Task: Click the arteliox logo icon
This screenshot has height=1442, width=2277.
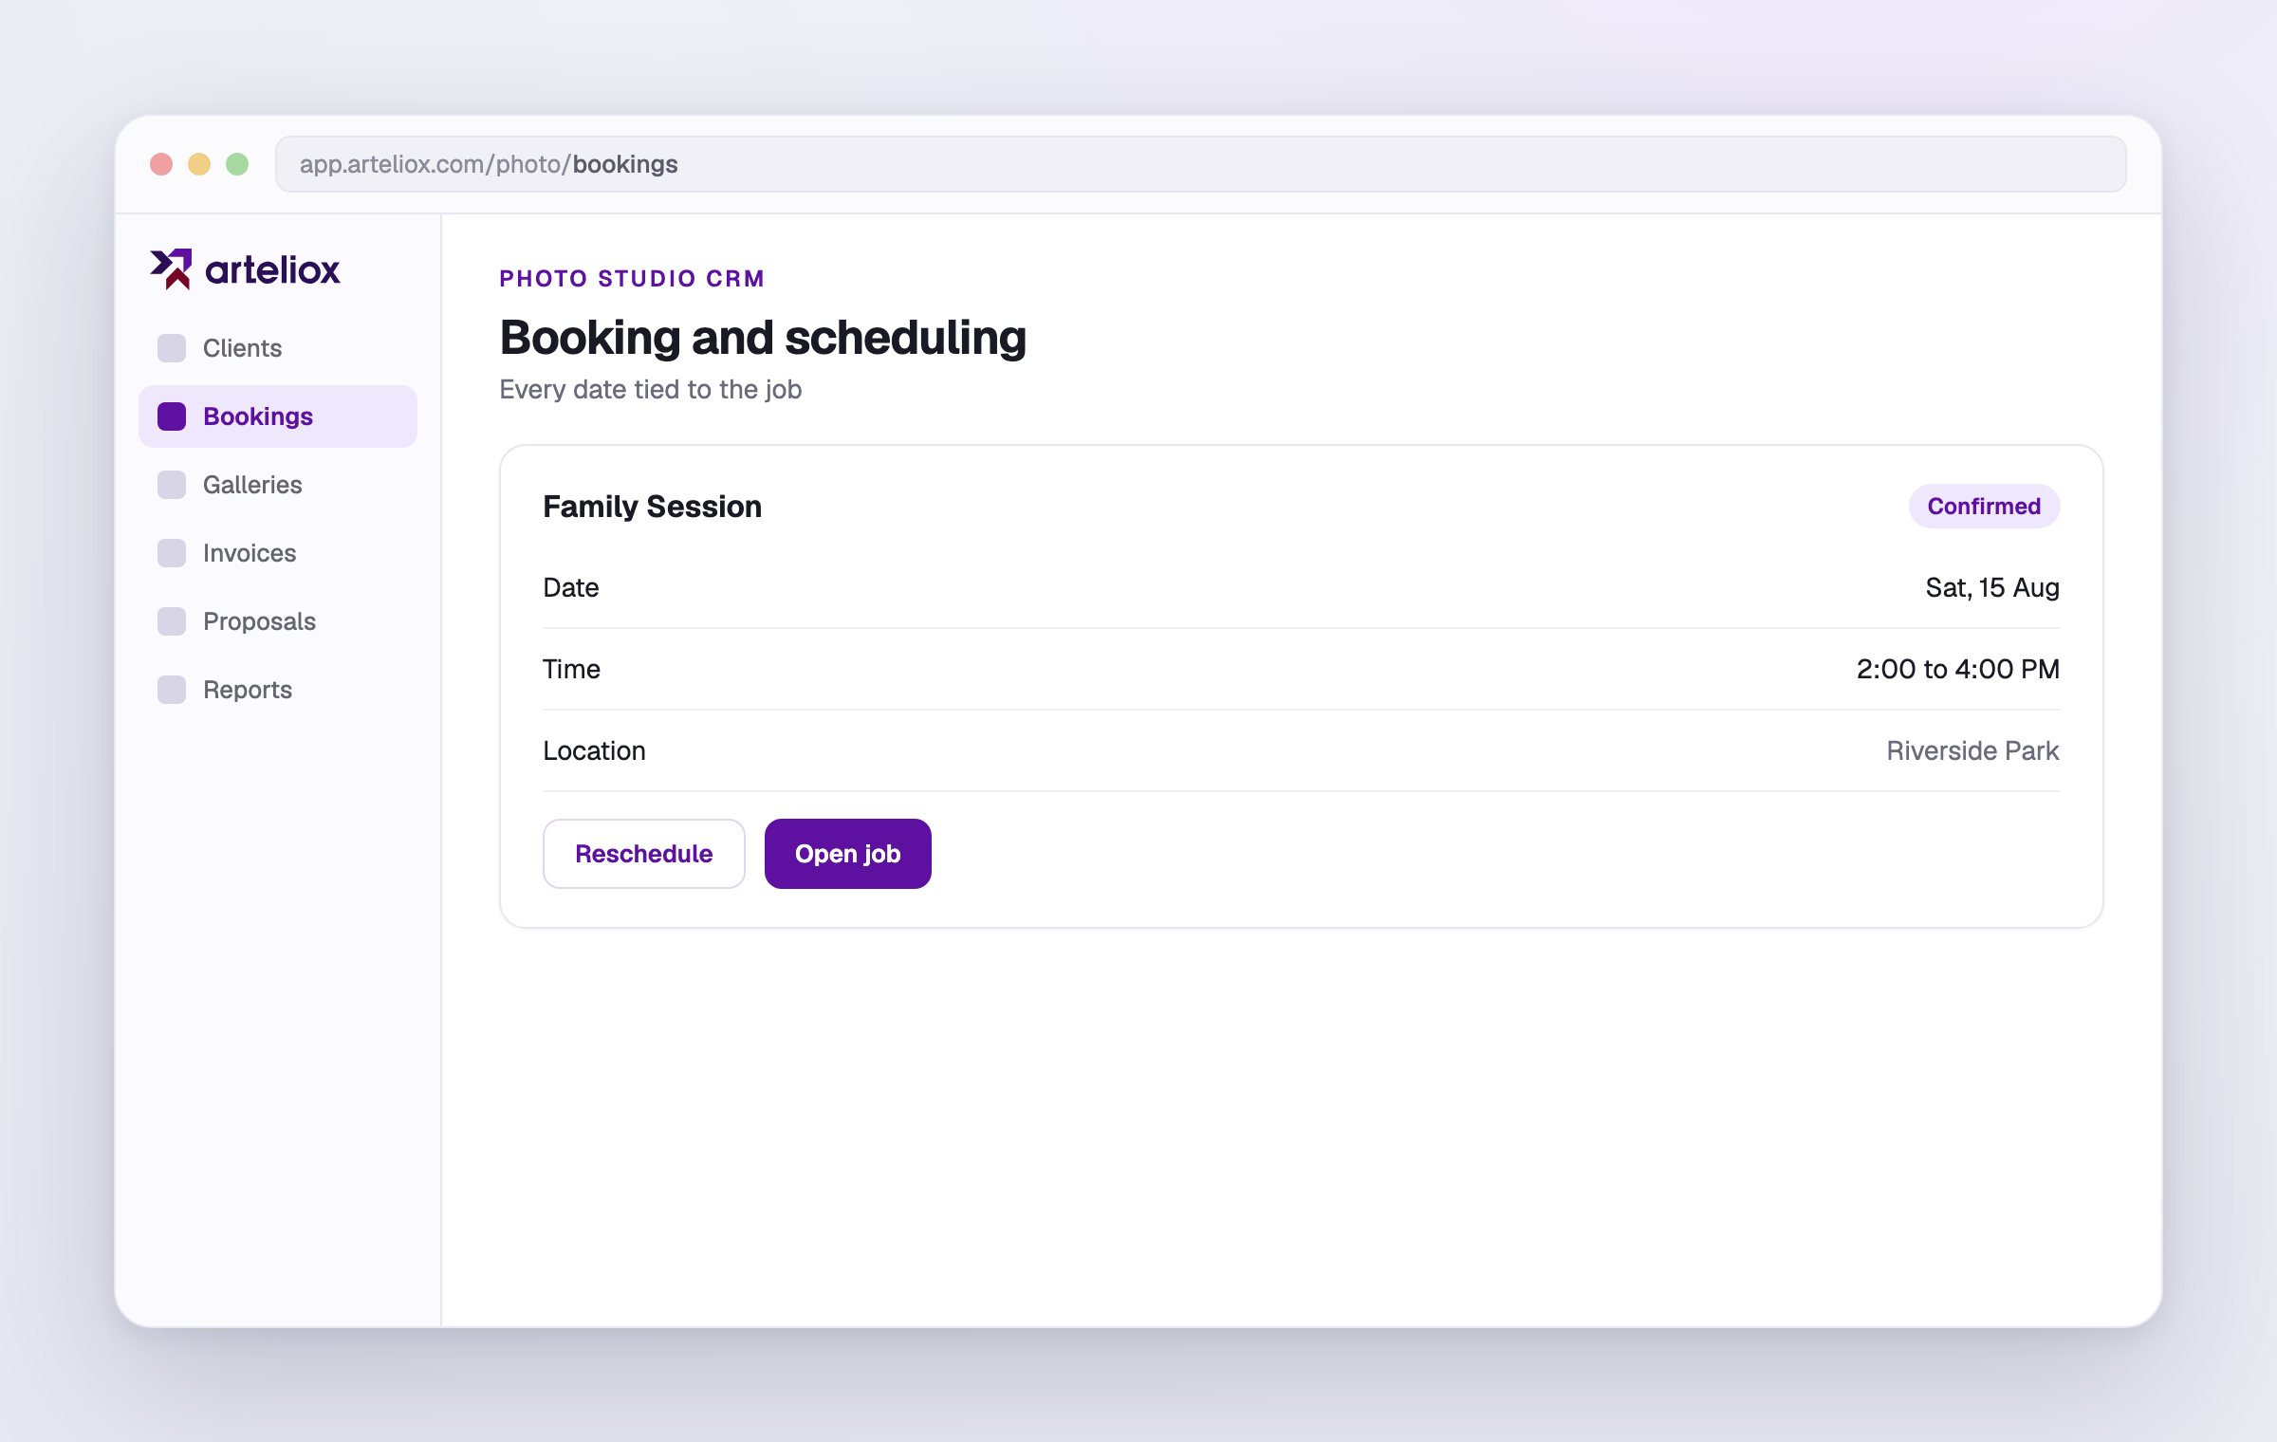Action: tap(172, 269)
